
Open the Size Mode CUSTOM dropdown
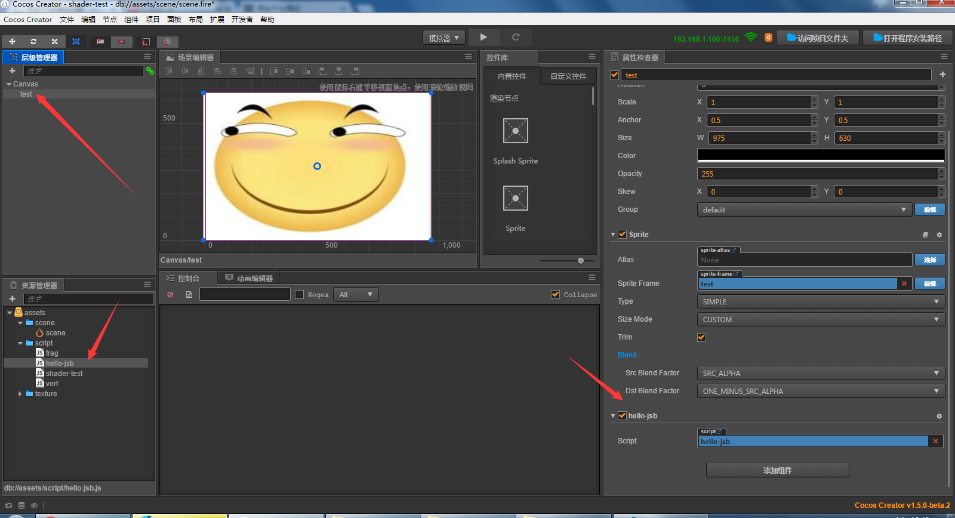point(821,319)
